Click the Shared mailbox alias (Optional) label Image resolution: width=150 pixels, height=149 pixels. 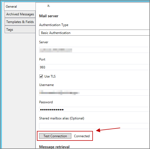click(62, 118)
